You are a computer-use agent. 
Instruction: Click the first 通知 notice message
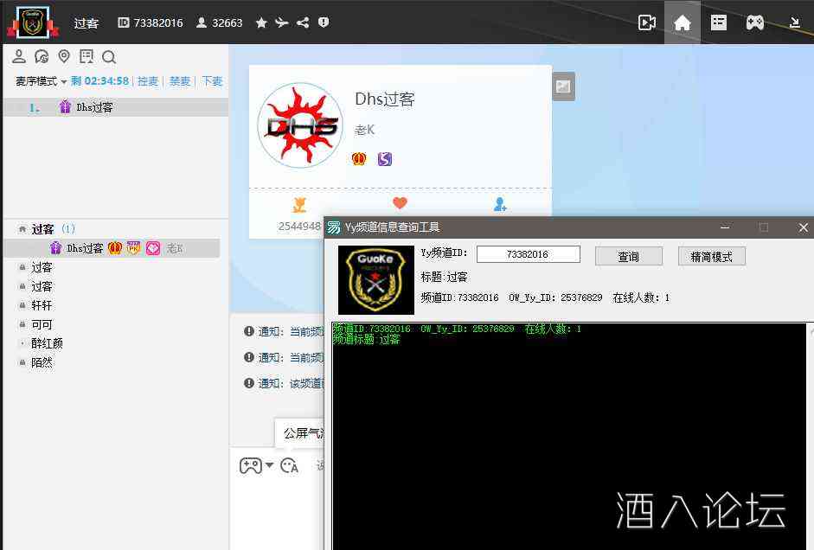(x=284, y=331)
